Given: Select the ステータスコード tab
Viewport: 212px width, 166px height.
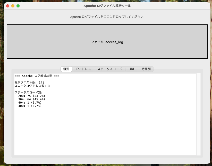Looking at the screenshot, I should (x=110, y=69).
